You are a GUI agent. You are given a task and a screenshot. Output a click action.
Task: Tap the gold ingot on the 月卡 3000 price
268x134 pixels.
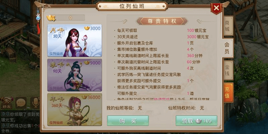pyautogui.click(x=87, y=28)
